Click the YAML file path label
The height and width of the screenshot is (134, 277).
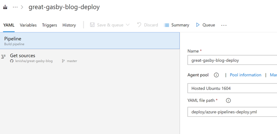coord(201,100)
